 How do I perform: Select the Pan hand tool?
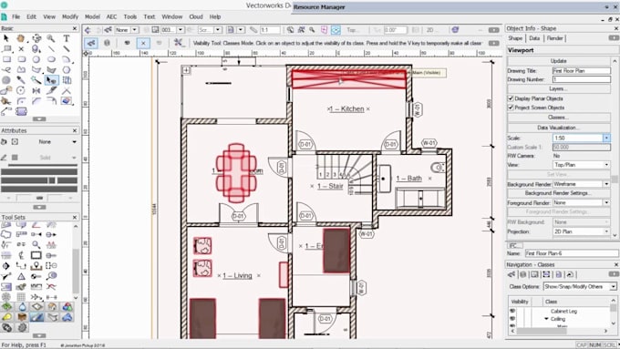click(21, 38)
